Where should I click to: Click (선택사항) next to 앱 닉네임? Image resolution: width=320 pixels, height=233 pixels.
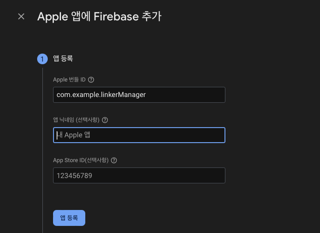(x=88, y=120)
